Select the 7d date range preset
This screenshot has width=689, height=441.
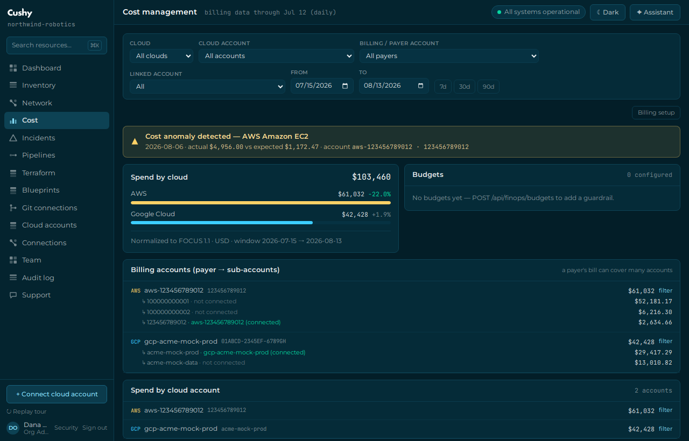(443, 87)
